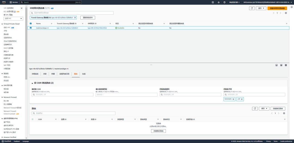The image size is (294, 143).
Task: Open the tgw-0fc7d783210b5393d gateway link
Action: pyautogui.click(x=97, y=28)
